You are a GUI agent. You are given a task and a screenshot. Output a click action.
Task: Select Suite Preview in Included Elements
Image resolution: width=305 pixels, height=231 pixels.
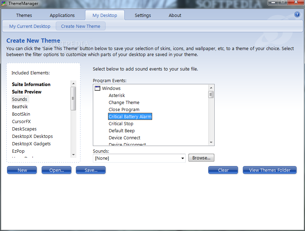pyautogui.click(x=26, y=92)
